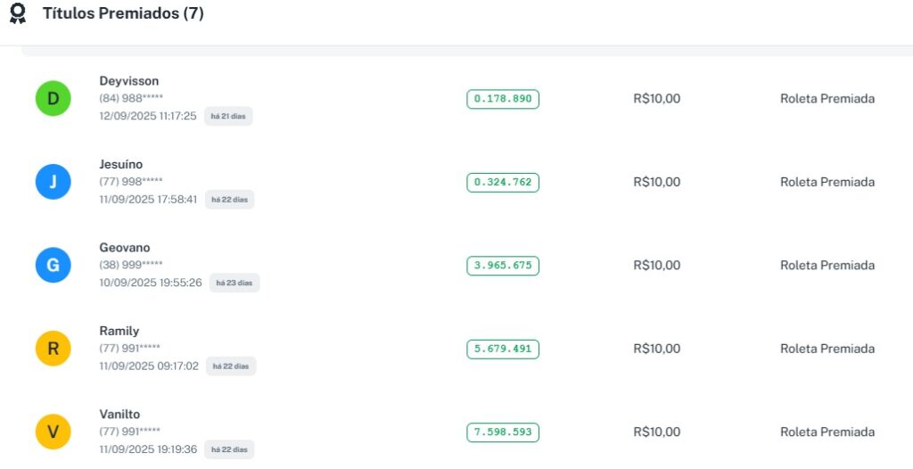Open the winner name Geovano

click(x=125, y=247)
